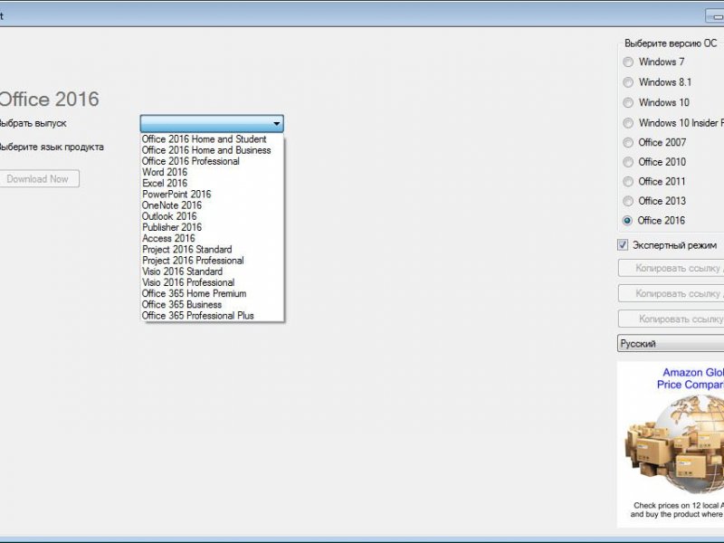
Task: Choose Visio 2016 Standard
Action: pos(212,271)
